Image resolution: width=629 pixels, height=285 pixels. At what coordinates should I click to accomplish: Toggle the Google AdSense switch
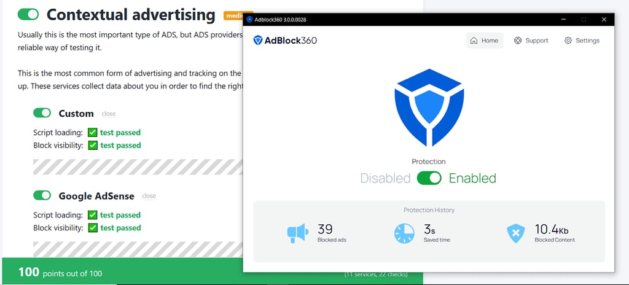tap(42, 195)
